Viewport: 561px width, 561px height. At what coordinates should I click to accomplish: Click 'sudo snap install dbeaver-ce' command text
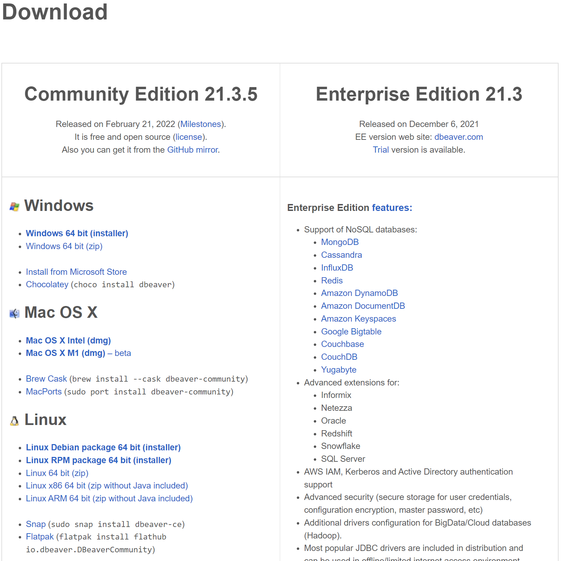pos(116,525)
